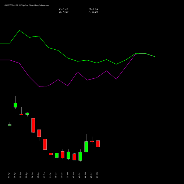Screen dimensions: 184x184
Task: Click the green candle above 01 Oct
Action: 57,155
